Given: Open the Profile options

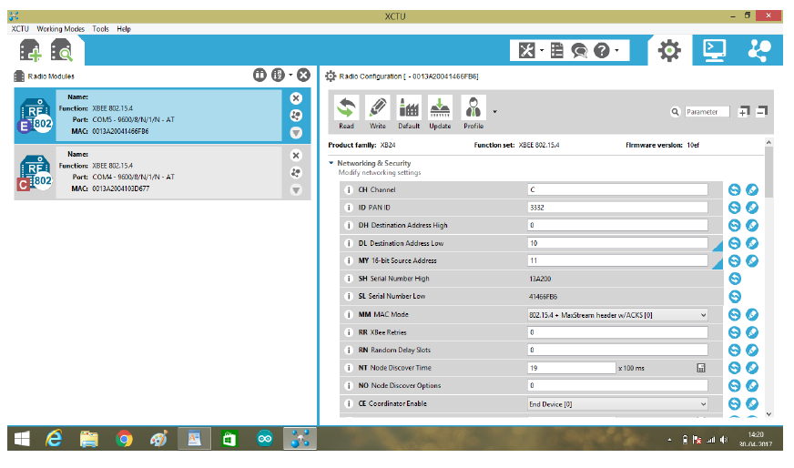Looking at the screenshot, I should (x=473, y=112).
